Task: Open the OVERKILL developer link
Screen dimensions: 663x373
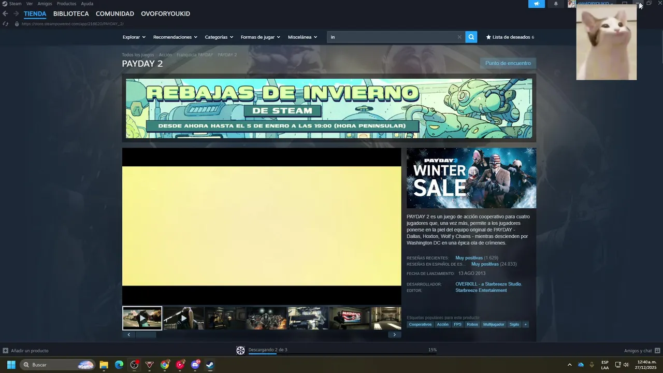Action: pos(488,284)
